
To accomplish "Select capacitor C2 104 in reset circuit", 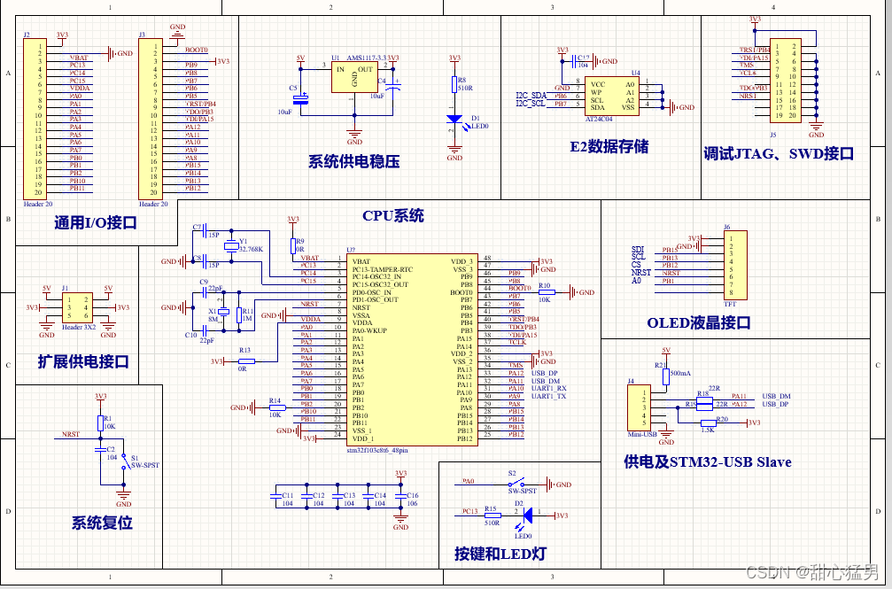I will coord(100,449).
